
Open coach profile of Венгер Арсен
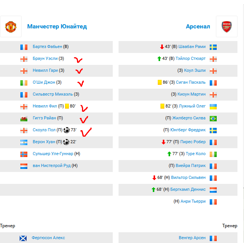[192, 238]
